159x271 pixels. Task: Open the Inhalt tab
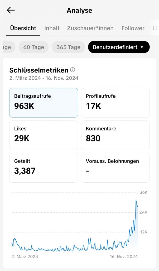click(x=52, y=28)
